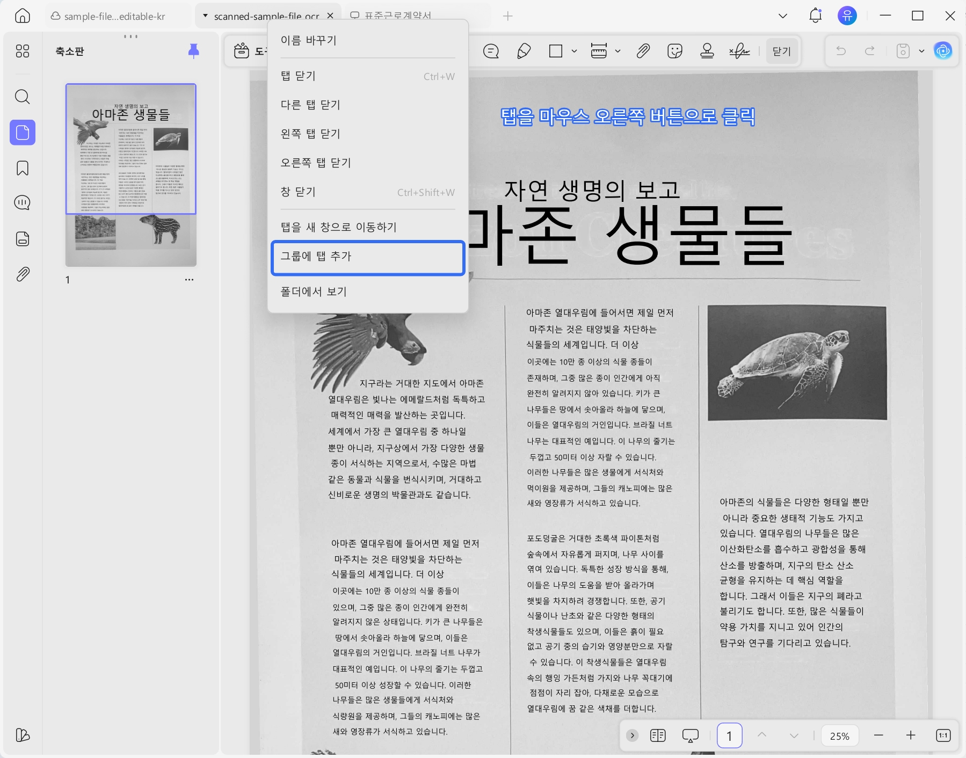The height and width of the screenshot is (758, 966).
Task: Close the scanned-sample-file tab
Action: point(330,16)
